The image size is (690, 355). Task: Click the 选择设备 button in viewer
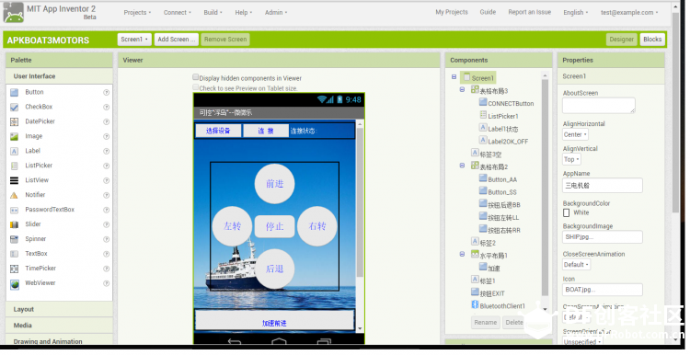[x=218, y=131]
